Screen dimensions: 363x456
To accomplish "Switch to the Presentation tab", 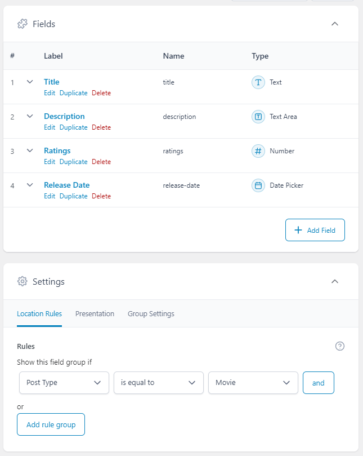I will 95,314.
